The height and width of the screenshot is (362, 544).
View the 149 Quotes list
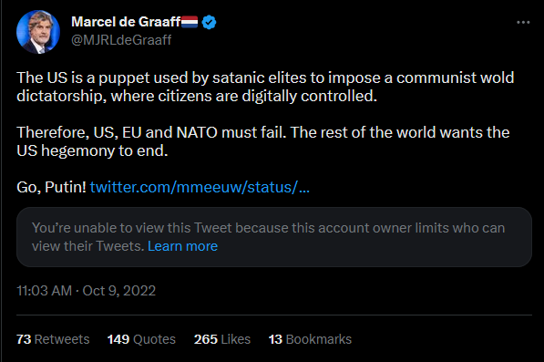click(x=141, y=339)
